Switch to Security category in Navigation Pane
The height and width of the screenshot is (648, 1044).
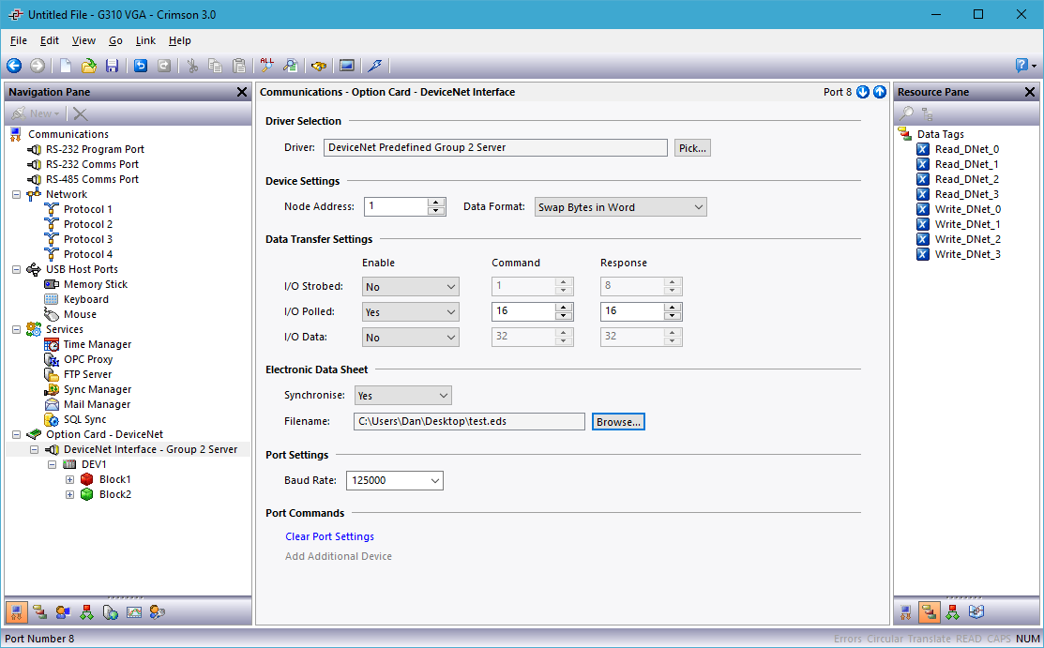tap(158, 611)
